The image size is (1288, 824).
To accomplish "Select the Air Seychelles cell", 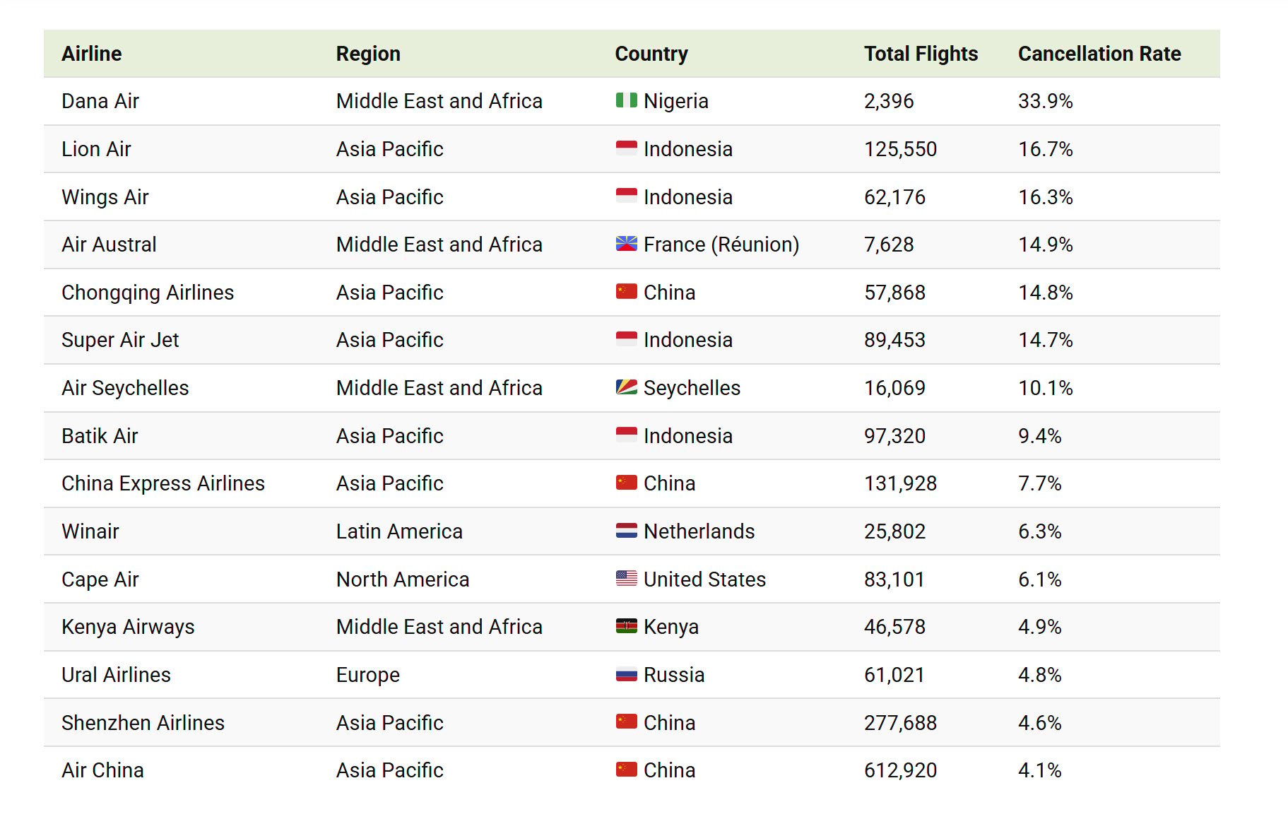I will (125, 388).
